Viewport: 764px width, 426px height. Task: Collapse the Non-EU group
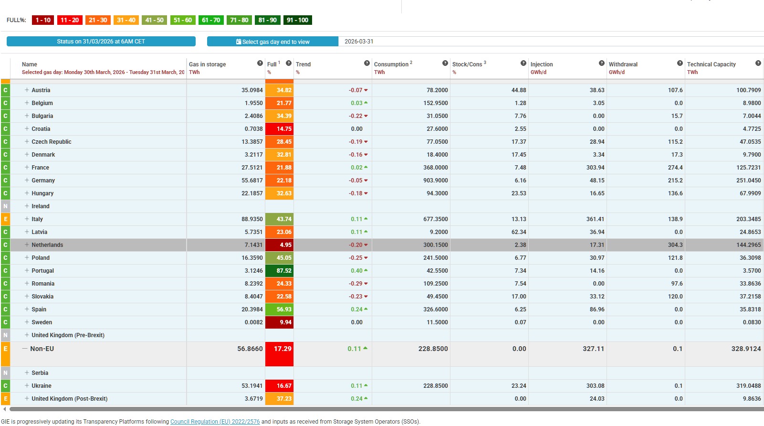25,349
